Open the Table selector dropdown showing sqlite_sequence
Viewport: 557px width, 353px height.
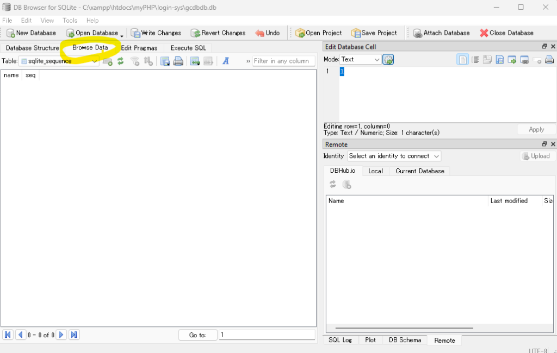click(59, 61)
